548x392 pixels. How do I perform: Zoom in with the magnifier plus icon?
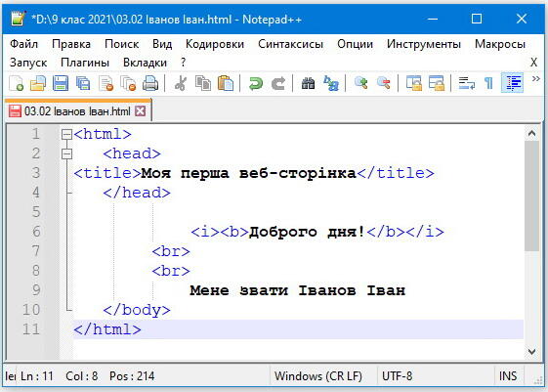(360, 83)
